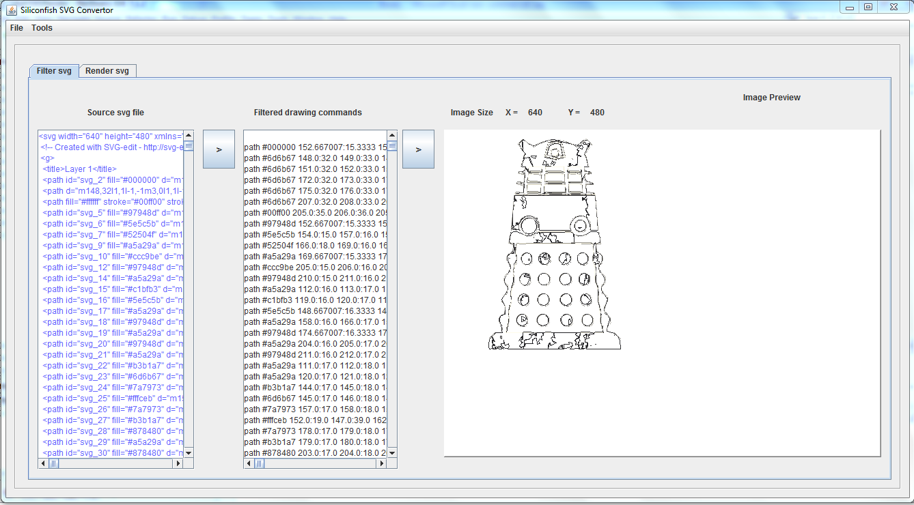Viewport: 914px width, 505px height.
Task: Click the source panel's vertical scrollbar up arrow
Action: [189, 135]
